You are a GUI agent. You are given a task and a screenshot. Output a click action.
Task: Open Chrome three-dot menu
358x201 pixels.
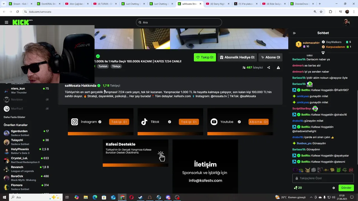[x=354, y=12]
